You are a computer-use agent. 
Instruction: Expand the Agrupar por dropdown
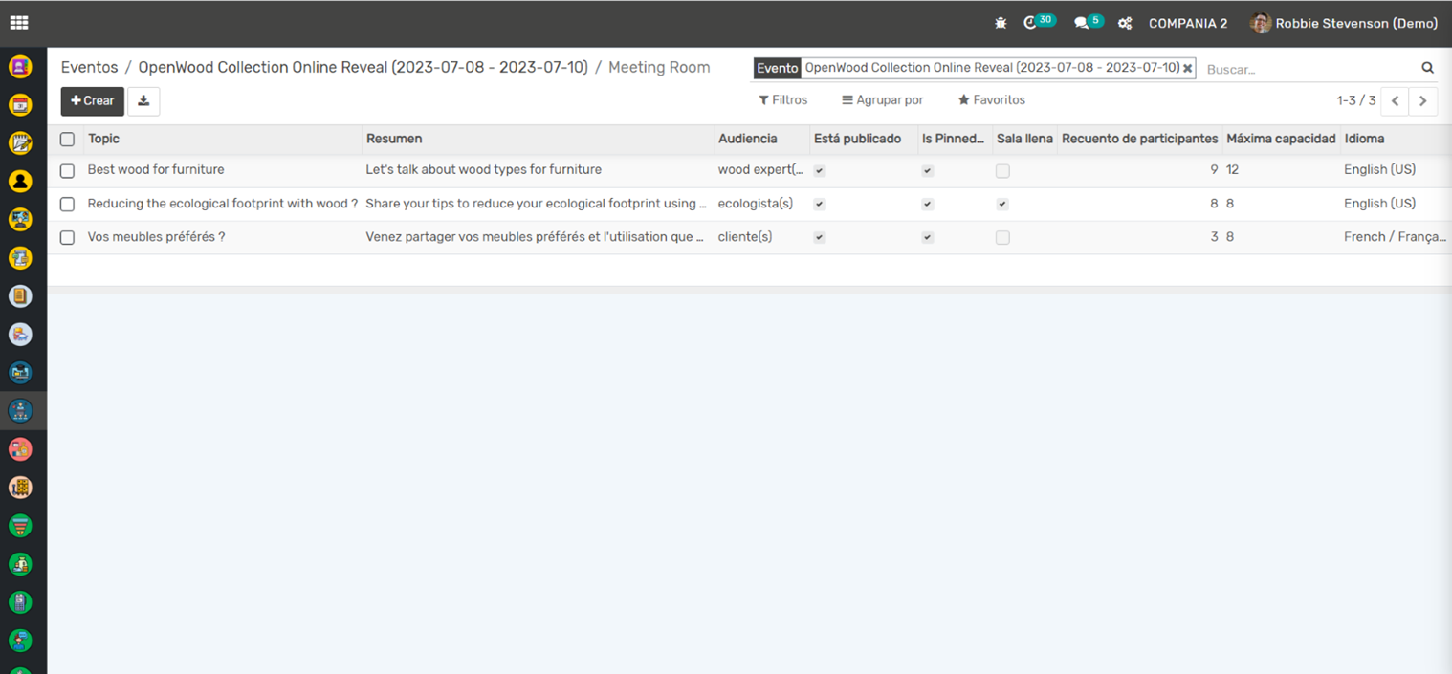[x=882, y=100]
